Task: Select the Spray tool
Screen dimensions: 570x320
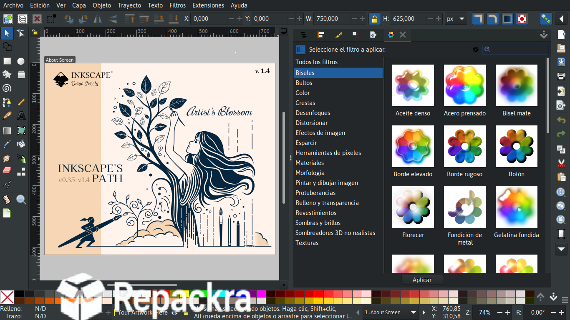Action: point(21,158)
